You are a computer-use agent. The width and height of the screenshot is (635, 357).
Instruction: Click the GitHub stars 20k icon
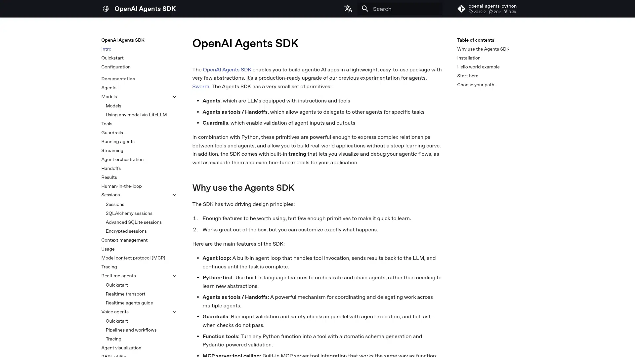tap(490, 12)
